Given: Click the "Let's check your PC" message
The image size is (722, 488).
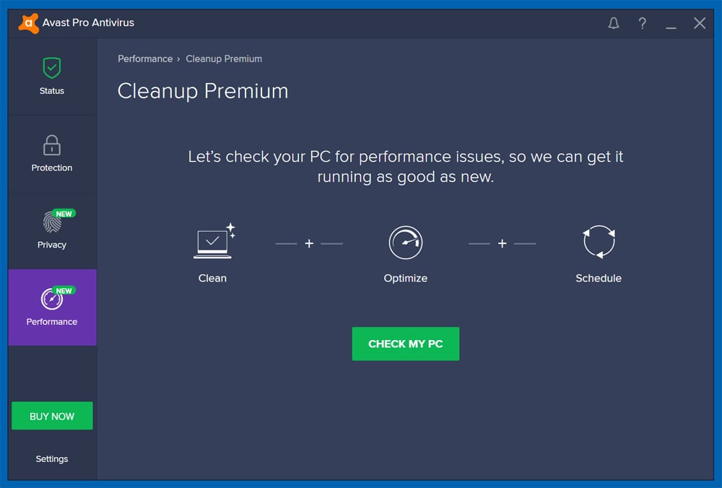Looking at the screenshot, I should tap(406, 166).
